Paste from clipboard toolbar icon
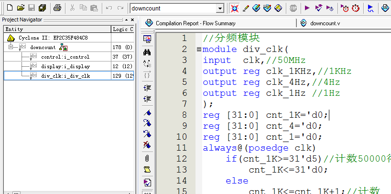This screenshot has width=391, height=194. click(94, 8)
